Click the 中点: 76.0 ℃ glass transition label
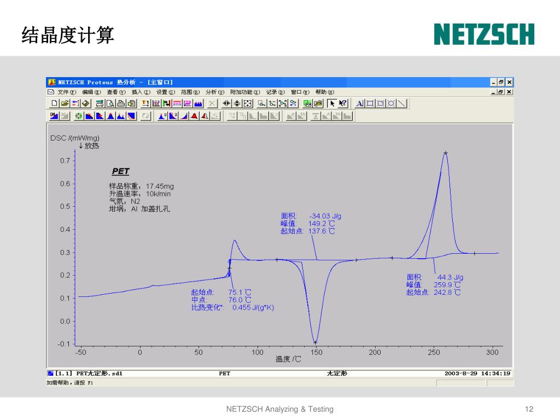Screen dimensions: 560x420 click(x=221, y=300)
